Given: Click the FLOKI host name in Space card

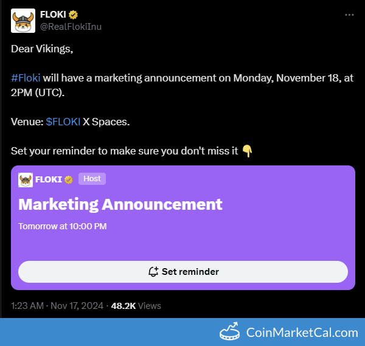Looking at the screenshot, I should 49,179.
